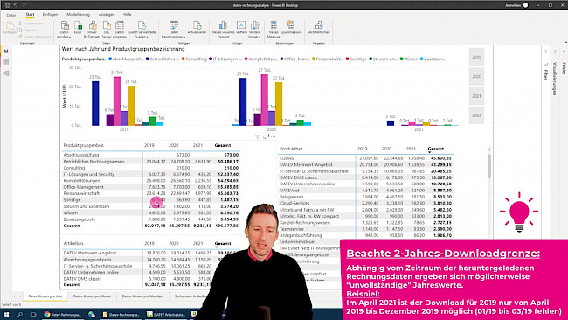Open Windows taskbar search
Image resolution: width=568 pixels, height=320 pixels.
tap(20, 314)
